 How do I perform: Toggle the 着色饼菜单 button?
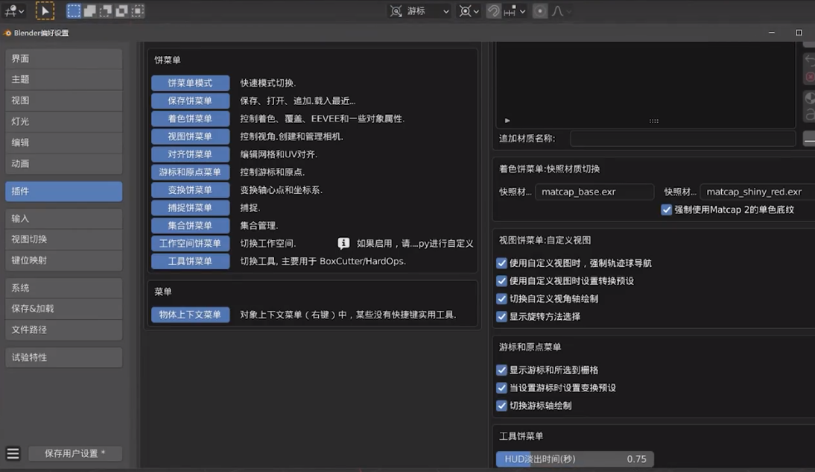pos(190,119)
